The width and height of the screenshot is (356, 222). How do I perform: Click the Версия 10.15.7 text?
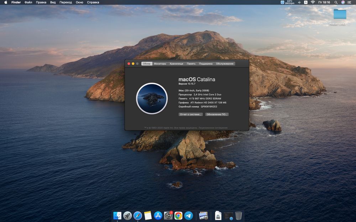coord(187,84)
